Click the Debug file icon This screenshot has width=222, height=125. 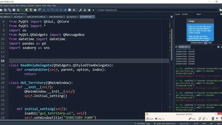point(44,10)
